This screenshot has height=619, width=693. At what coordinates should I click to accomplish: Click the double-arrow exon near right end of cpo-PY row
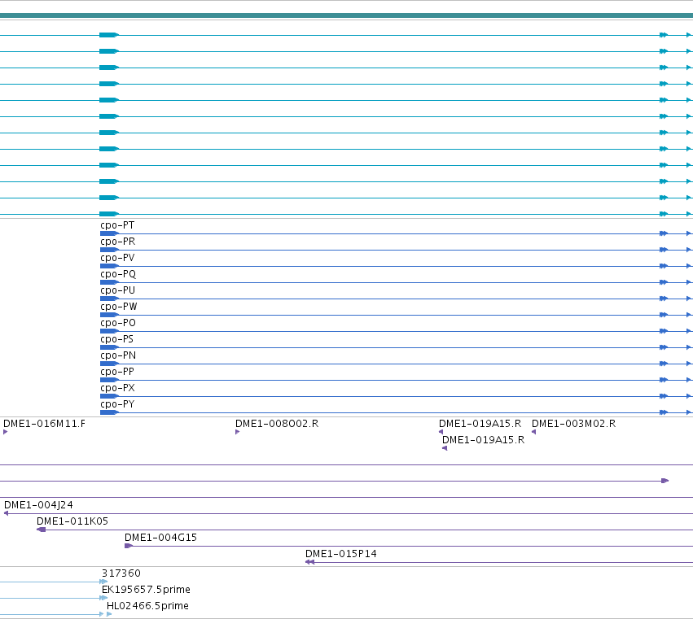[x=664, y=412]
